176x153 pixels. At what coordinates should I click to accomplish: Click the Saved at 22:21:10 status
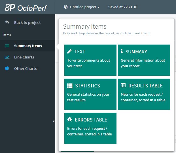coord(123,7)
